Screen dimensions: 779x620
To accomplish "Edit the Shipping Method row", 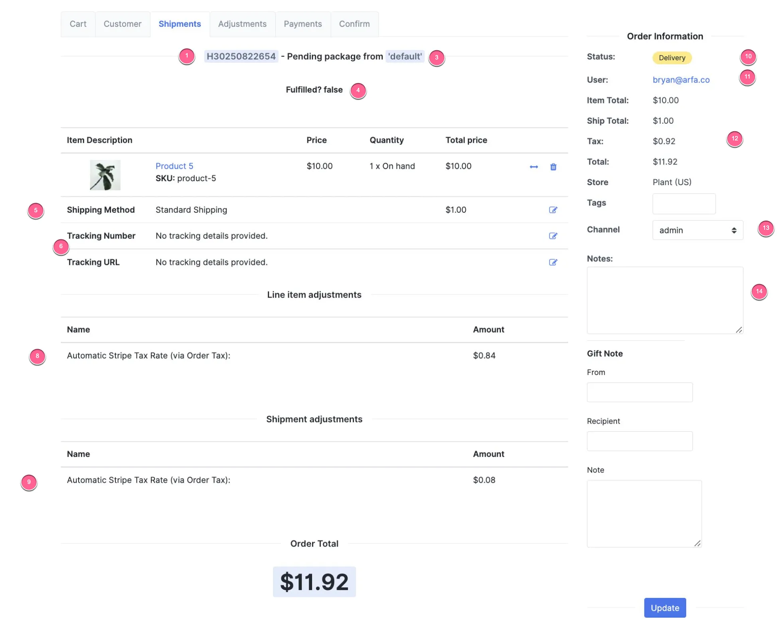I will 553,210.
